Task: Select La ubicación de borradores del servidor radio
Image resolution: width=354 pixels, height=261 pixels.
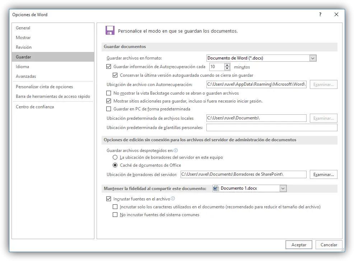Action: click(115, 157)
